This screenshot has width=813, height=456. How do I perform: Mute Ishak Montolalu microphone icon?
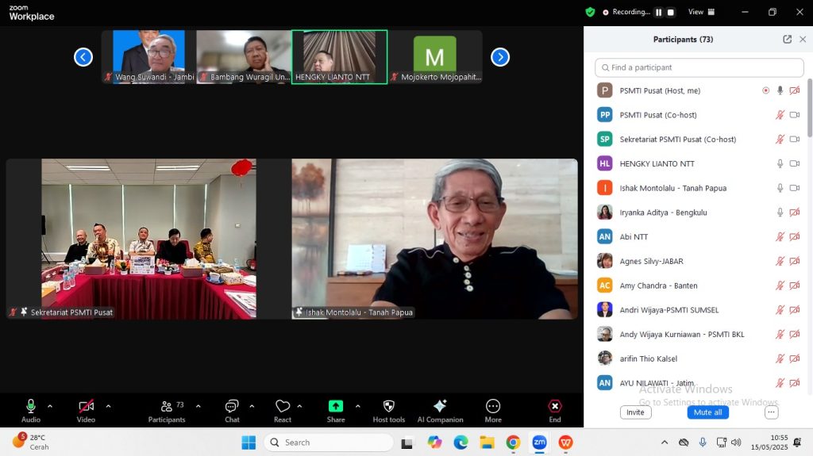[780, 188]
